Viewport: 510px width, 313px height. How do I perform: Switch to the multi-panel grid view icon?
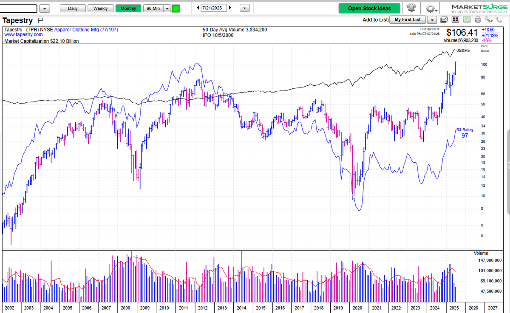[x=456, y=20]
